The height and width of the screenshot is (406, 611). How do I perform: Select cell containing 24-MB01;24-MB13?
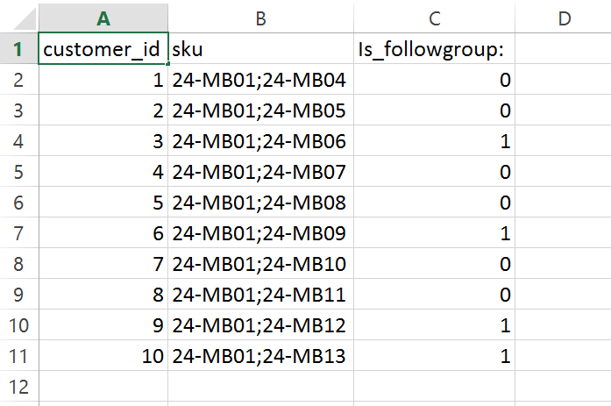point(261,356)
